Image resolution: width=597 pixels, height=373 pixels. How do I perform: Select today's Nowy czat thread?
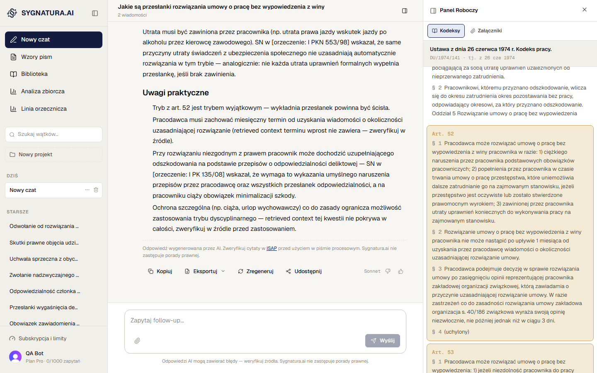[x=53, y=190]
